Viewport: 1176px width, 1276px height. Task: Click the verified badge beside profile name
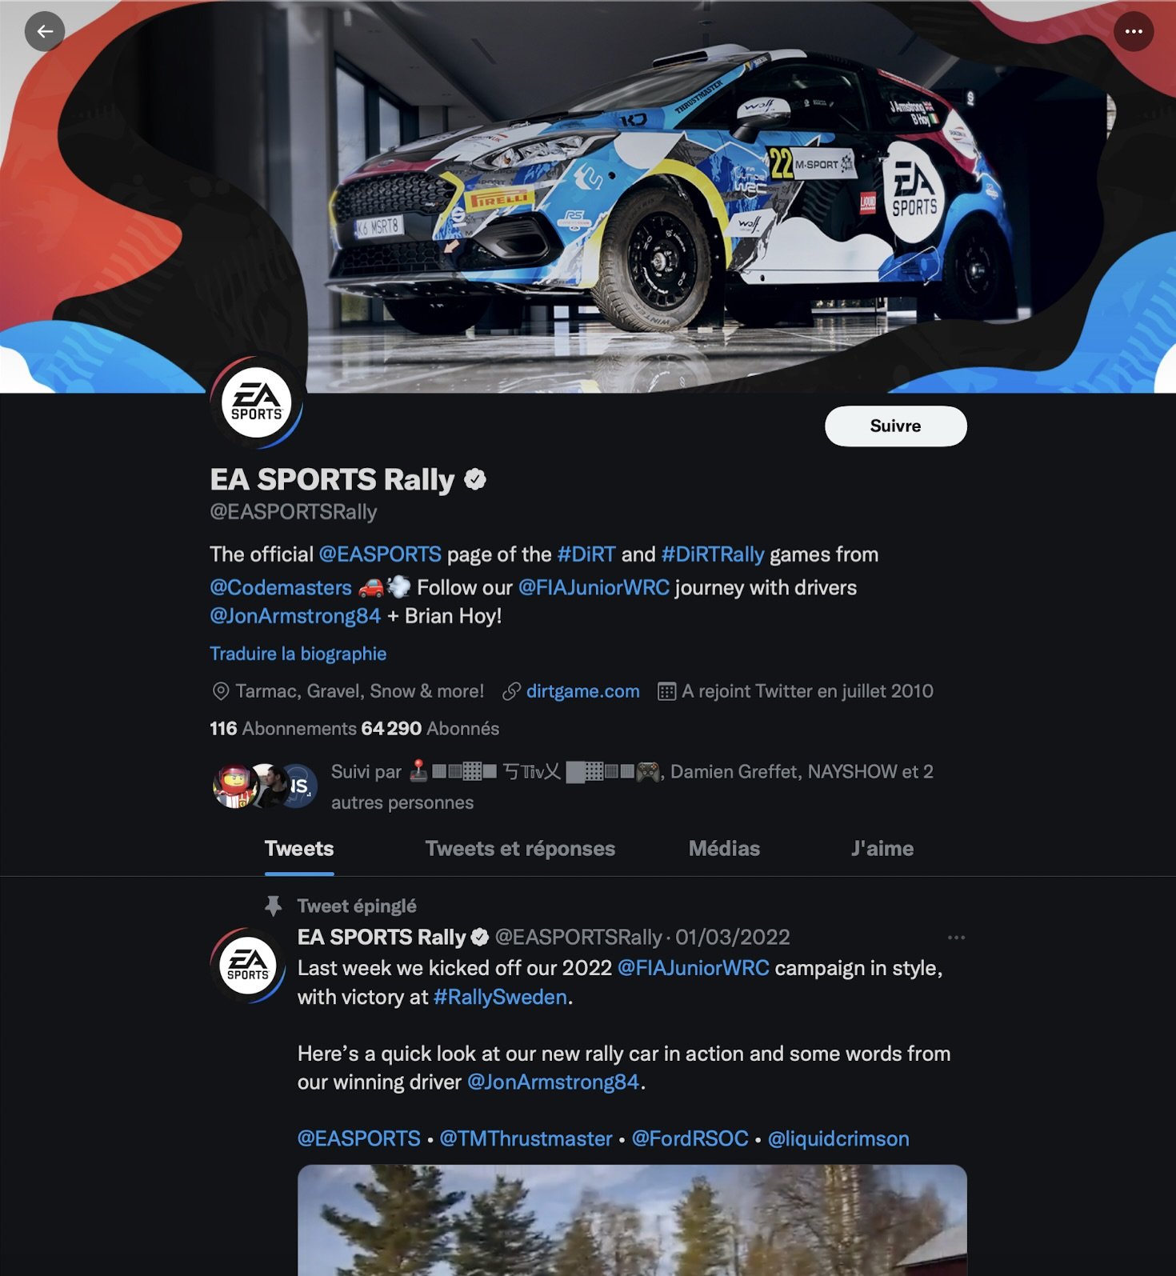(x=475, y=480)
